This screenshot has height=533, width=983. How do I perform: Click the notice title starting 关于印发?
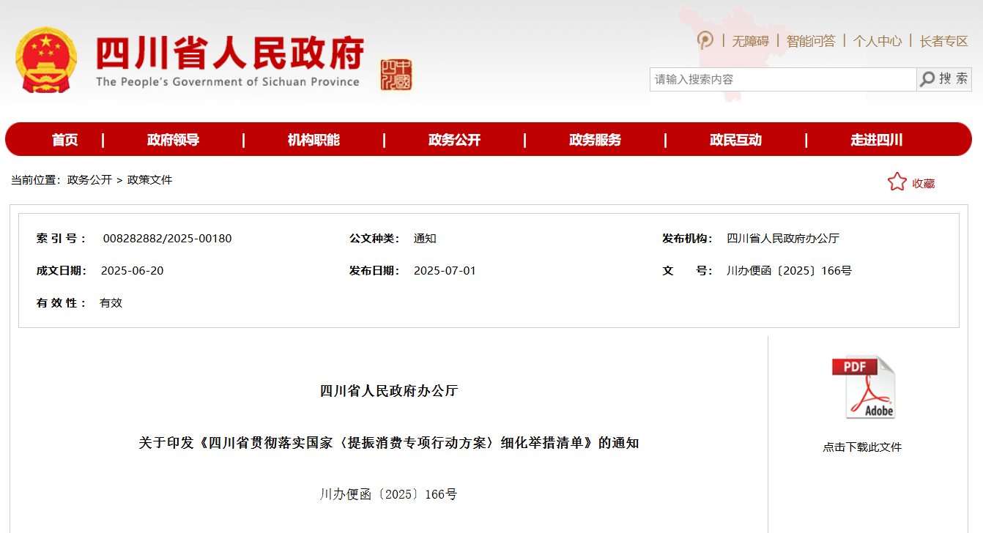pos(389,443)
